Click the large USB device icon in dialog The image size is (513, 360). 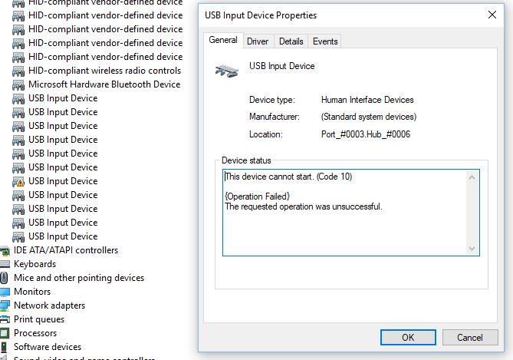tap(227, 71)
